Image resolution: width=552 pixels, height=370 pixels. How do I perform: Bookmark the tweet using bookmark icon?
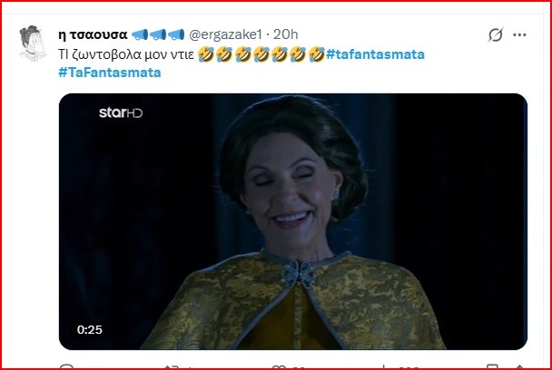click(492, 367)
